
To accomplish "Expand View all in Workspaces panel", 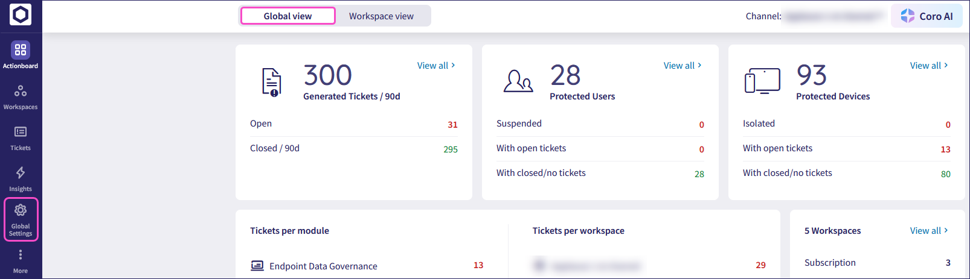I will [928, 231].
